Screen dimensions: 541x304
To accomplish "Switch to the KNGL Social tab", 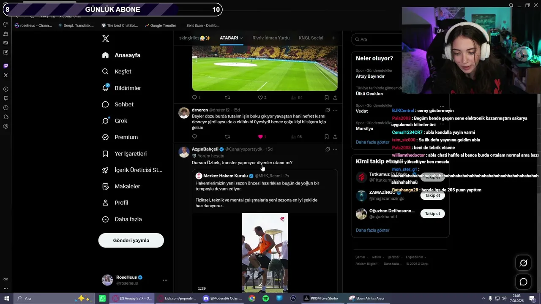I will pos(311,38).
